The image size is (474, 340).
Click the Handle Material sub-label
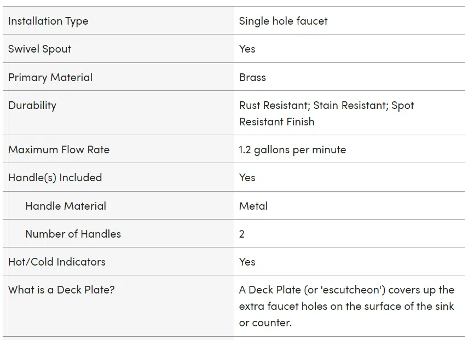[x=66, y=206]
